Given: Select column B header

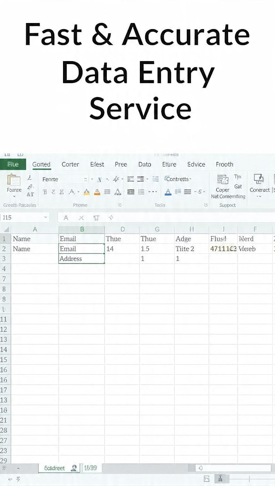Looking at the screenshot, I should (x=82, y=229).
